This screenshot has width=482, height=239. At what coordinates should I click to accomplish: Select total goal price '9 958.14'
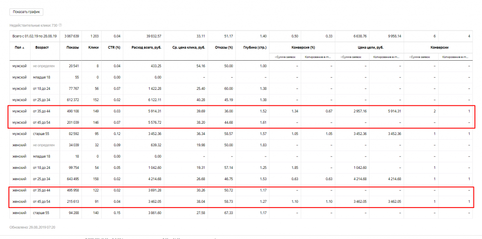tap(394, 36)
